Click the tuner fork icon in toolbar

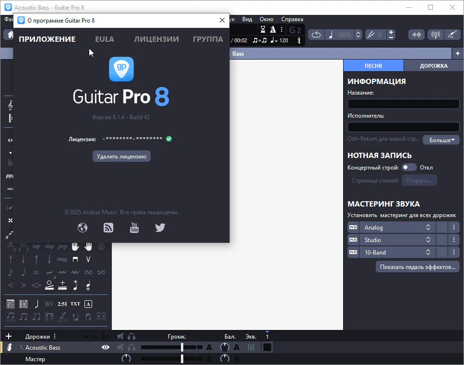click(370, 35)
